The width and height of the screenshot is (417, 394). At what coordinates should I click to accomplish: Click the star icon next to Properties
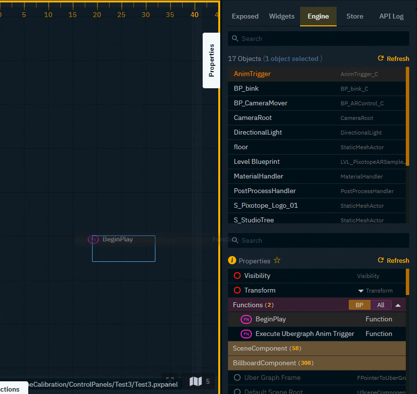point(277,260)
